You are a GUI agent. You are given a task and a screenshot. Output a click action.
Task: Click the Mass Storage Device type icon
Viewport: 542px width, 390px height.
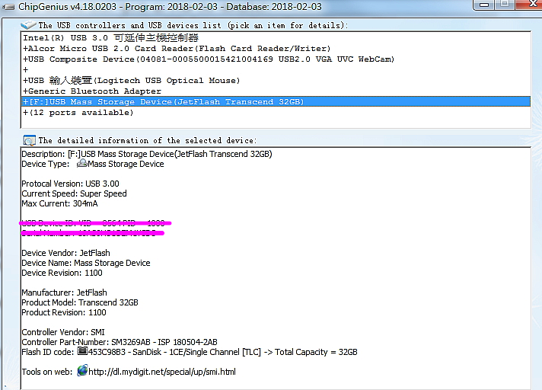pos(82,163)
